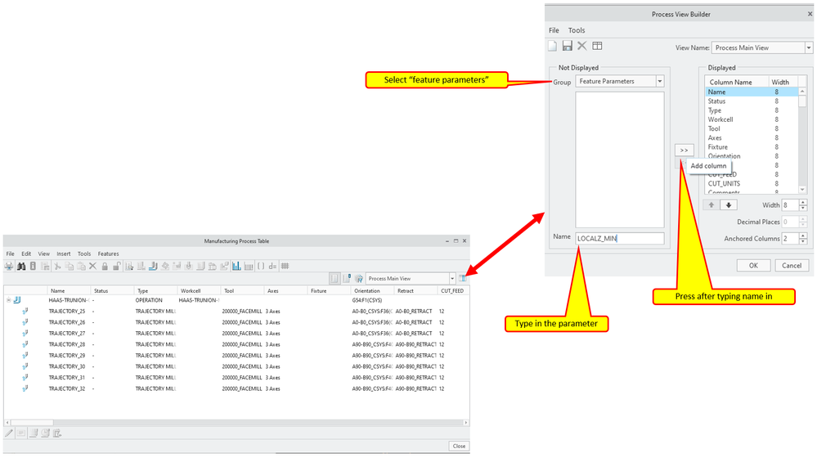Click the >> add column button
The image size is (817, 458).
[685, 150]
